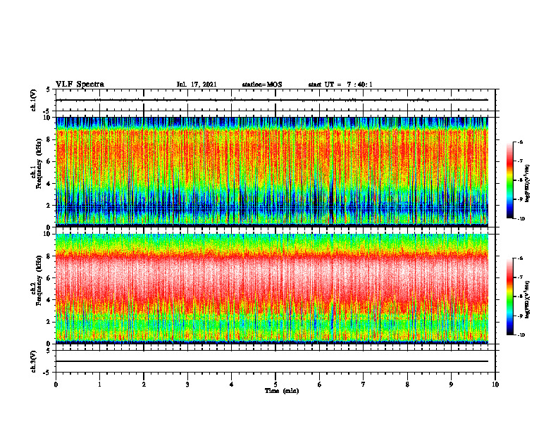Click the ch.3 voltage waveform trace
Image resolution: width=558 pixels, height=431 pixels.
(272, 361)
